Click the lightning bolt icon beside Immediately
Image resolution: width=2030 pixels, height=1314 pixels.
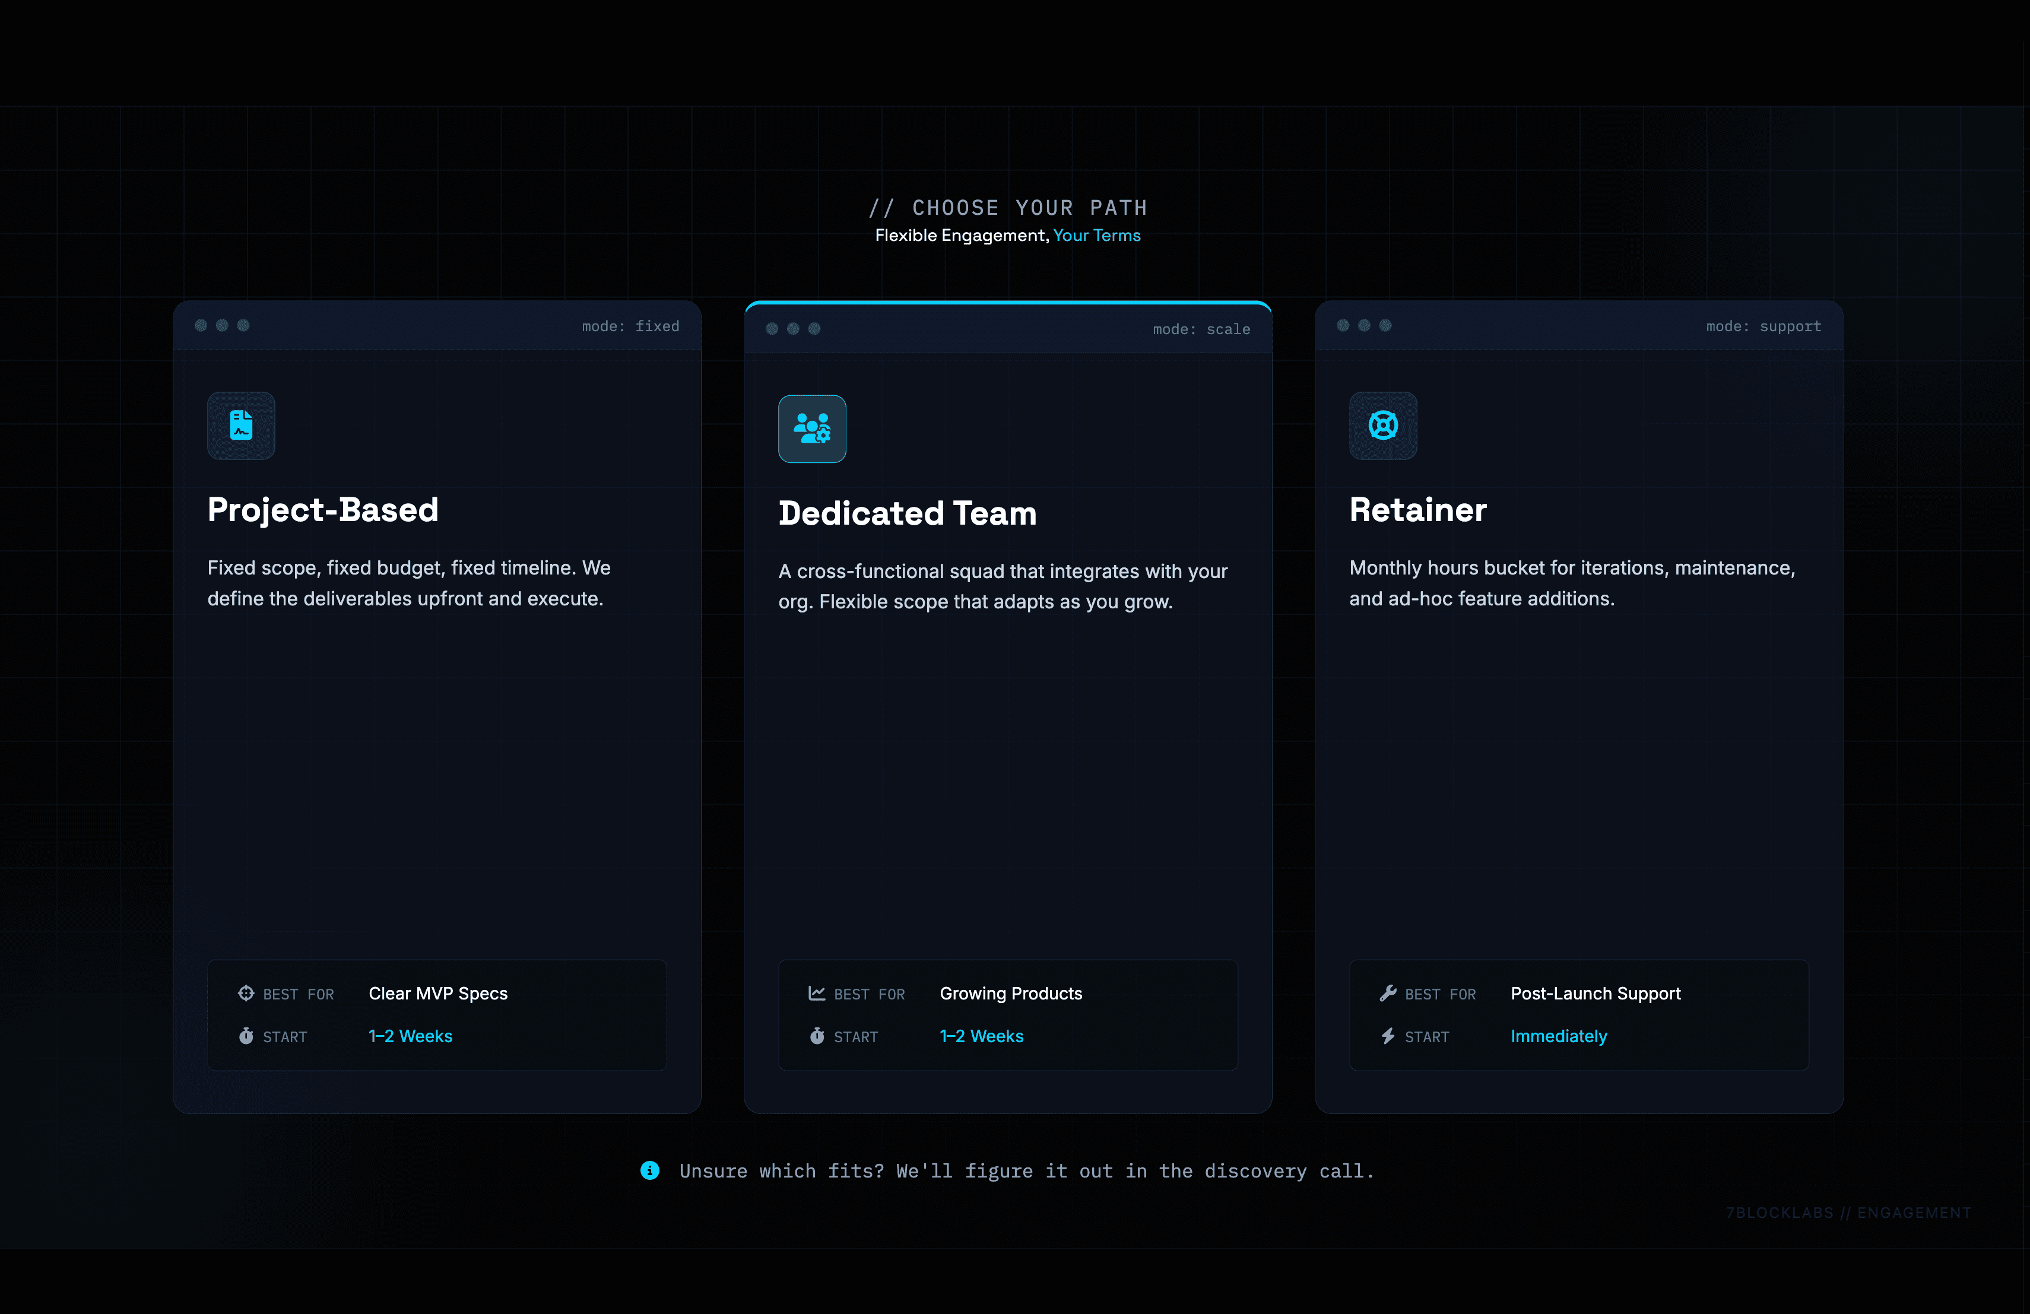(1388, 1036)
